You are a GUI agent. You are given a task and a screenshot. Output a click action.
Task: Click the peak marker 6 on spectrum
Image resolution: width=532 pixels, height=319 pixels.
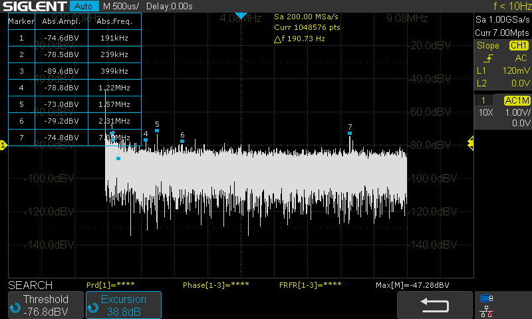182,141
